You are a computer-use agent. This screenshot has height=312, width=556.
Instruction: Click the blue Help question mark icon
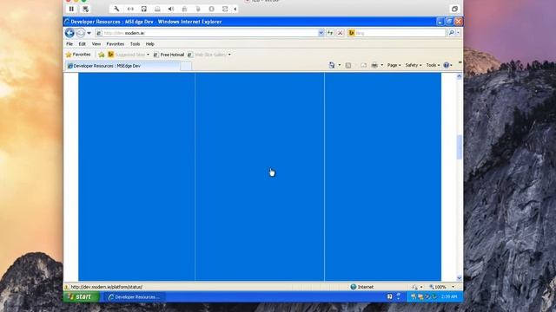tap(447, 65)
